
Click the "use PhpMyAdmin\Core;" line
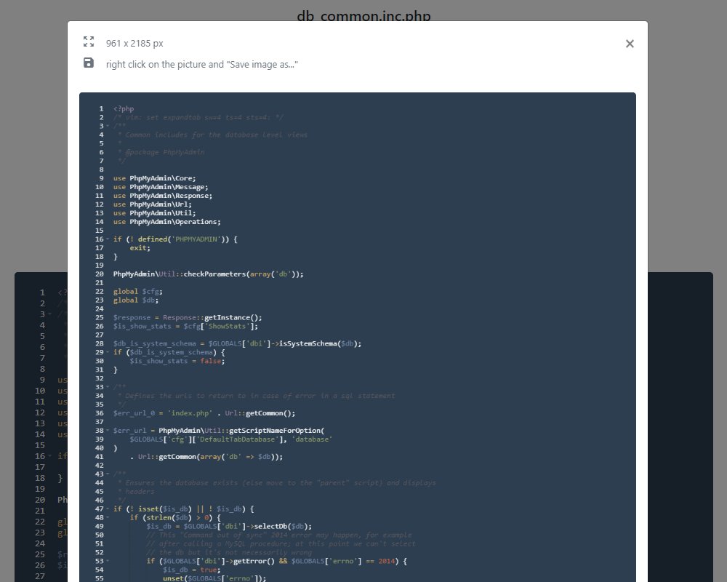(154, 178)
